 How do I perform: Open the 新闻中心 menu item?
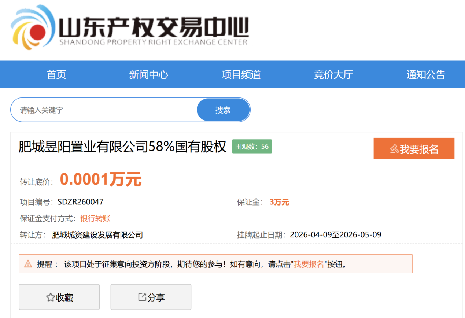[x=148, y=74]
